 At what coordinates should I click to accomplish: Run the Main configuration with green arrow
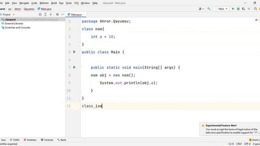(233, 9)
